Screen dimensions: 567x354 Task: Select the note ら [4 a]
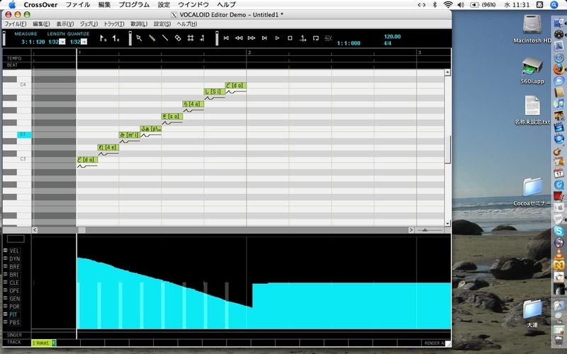193,104
